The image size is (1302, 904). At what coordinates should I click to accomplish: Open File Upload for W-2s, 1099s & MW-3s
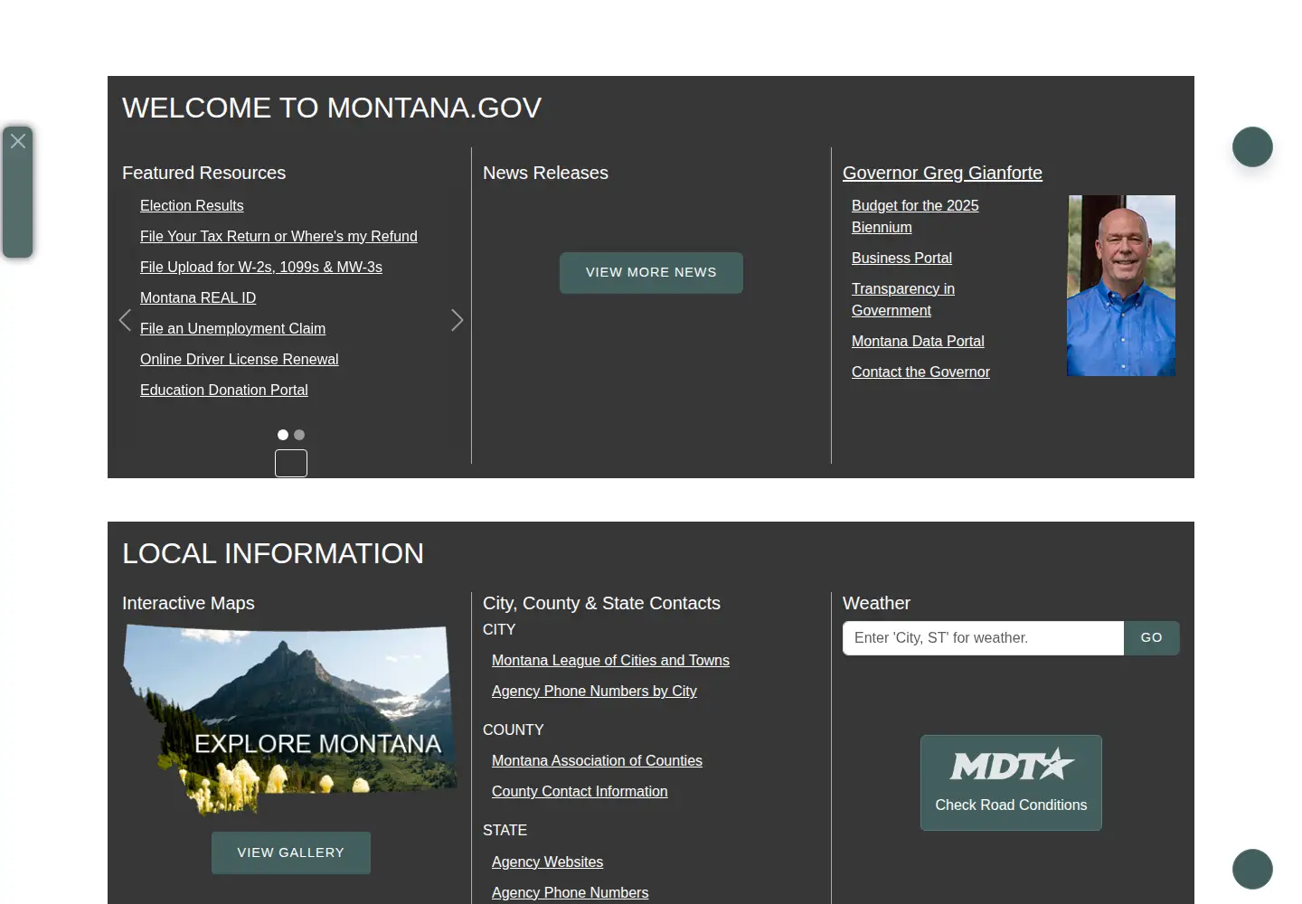click(x=261, y=267)
